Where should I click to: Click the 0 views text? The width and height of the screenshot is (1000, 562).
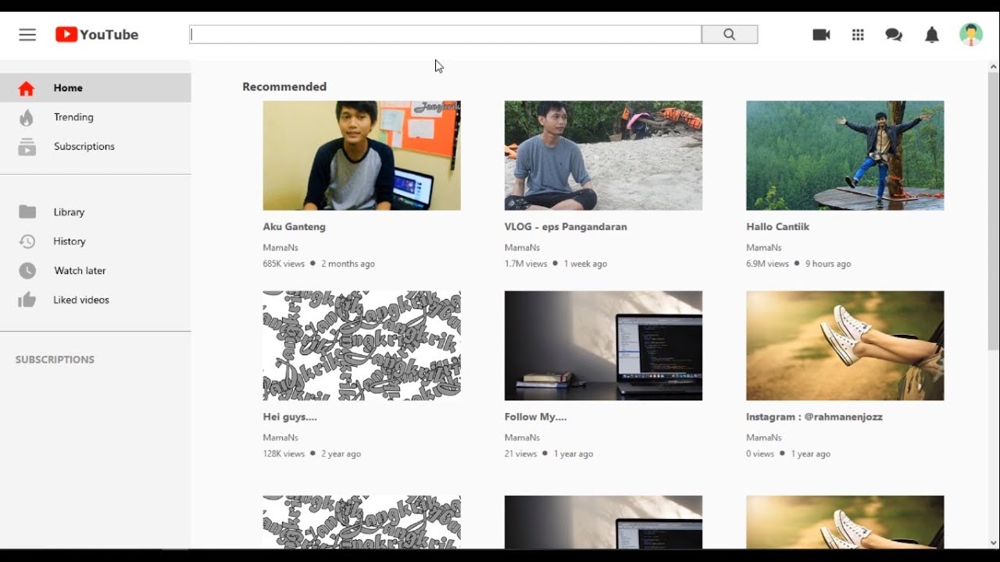pos(760,454)
